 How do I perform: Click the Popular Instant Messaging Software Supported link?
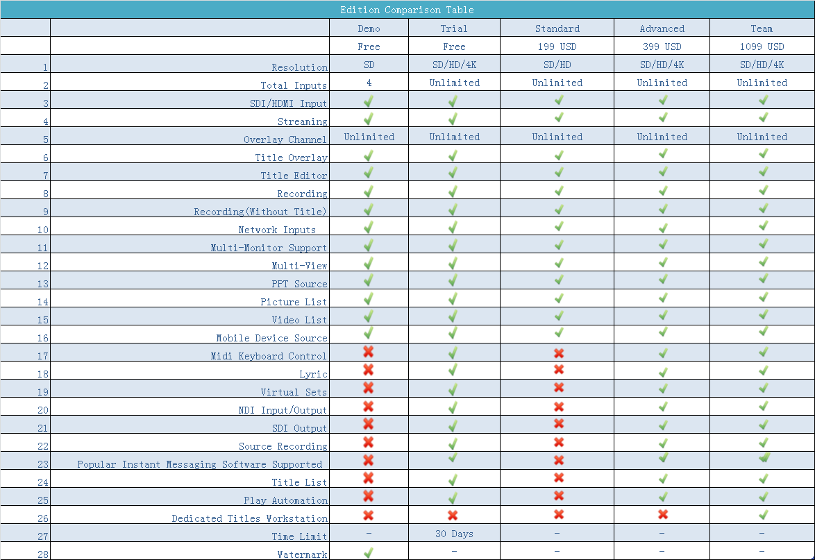pos(199,464)
